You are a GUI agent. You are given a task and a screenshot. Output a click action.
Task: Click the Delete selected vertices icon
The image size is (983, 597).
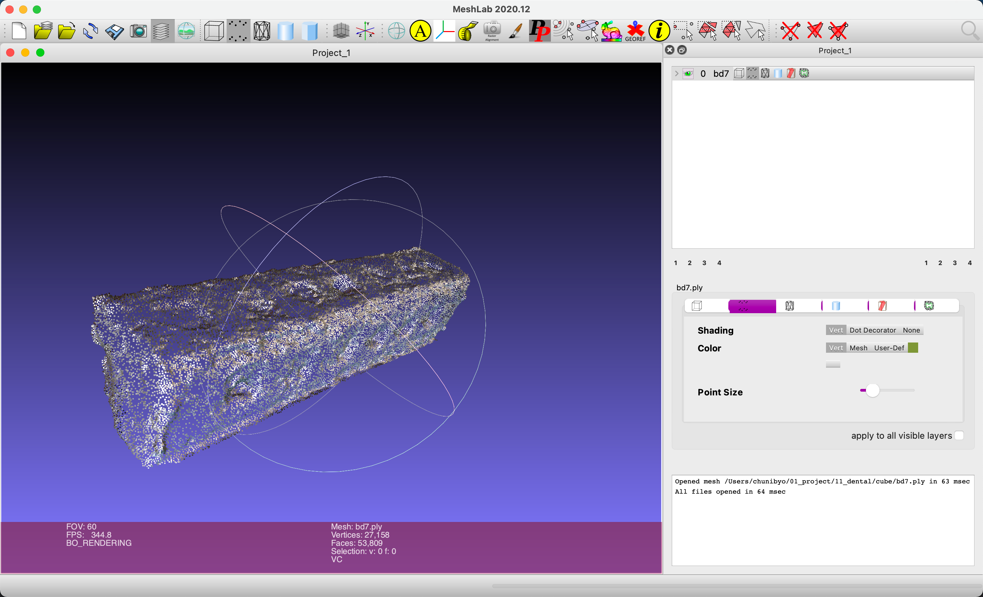(790, 31)
